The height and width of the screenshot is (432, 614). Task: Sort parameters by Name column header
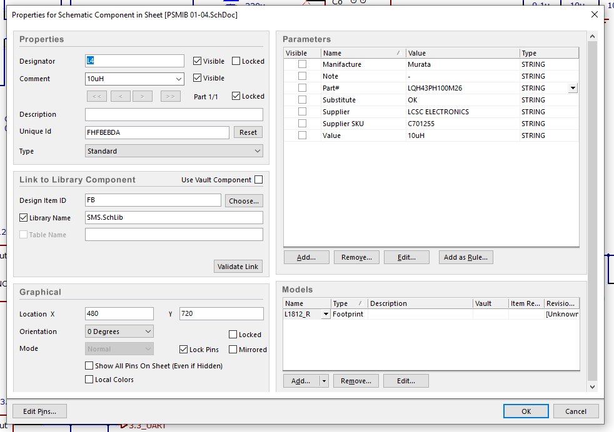tap(363, 53)
